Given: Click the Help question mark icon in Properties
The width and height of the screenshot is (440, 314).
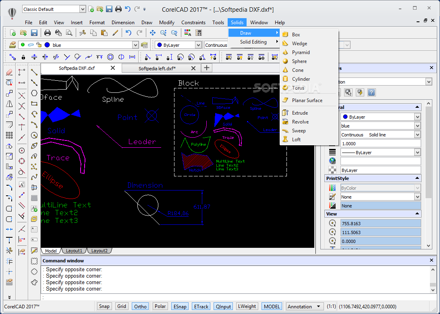Looking at the screenshot, I should tap(372, 92).
